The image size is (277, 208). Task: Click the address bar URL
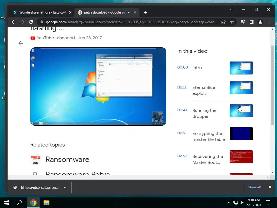pos(131,22)
